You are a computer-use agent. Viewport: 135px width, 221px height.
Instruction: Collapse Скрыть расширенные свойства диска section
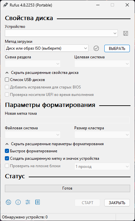pos(42,73)
